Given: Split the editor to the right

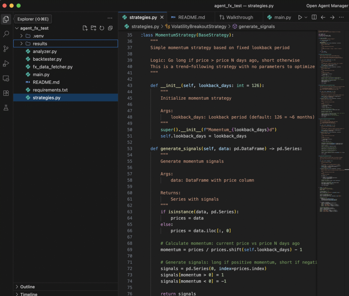Looking at the screenshot, I should pyautogui.click(x=314, y=17).
